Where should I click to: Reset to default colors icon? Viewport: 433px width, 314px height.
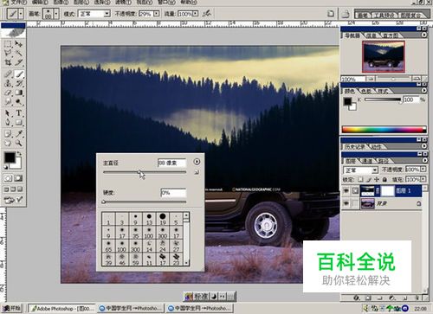(6, 167)
